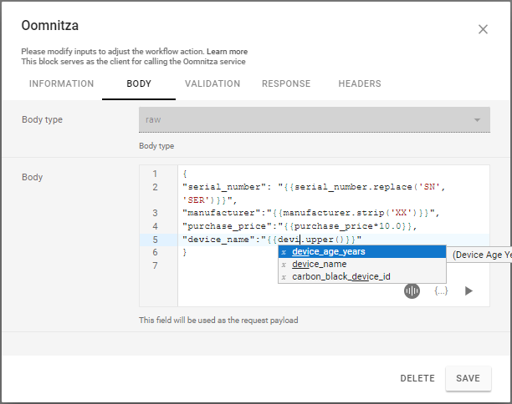Click the round waveform icon in editor

click(x=412, y=290)
